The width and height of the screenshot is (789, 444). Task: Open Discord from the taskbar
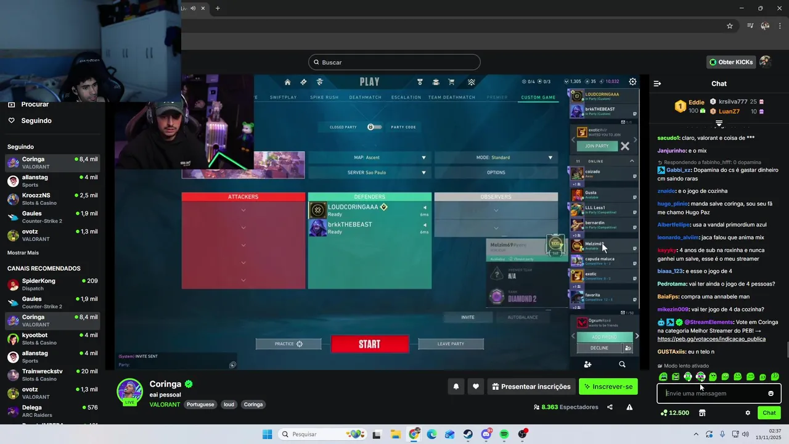pos(486,434)
